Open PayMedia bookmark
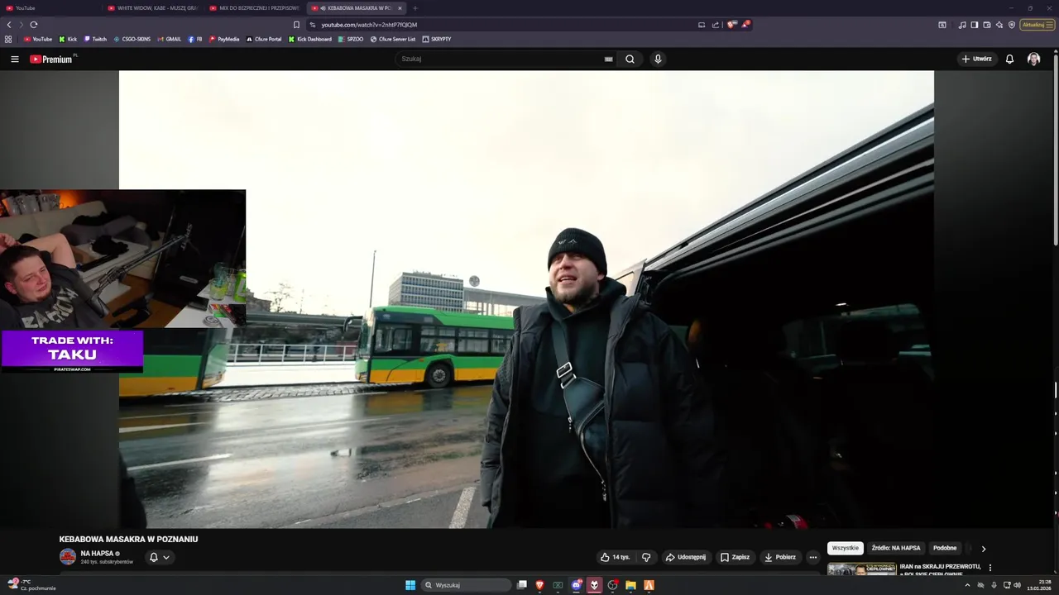This screenshot has width=1059, height=595. pyautogui.click(x=224, y=39)
